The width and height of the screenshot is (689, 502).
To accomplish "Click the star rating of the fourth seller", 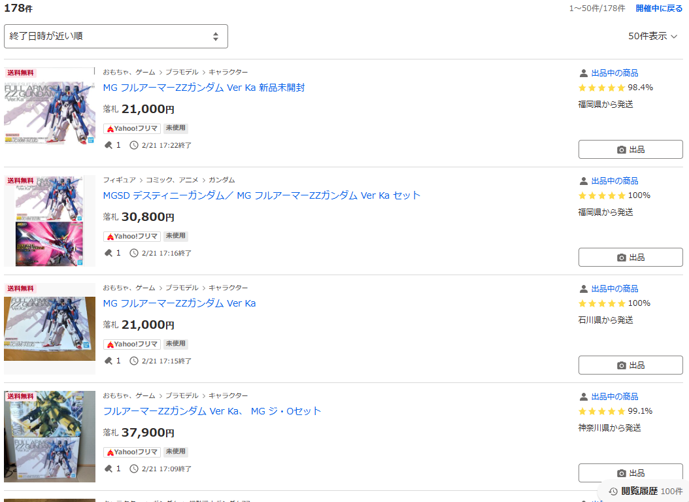I will [601, 411].
